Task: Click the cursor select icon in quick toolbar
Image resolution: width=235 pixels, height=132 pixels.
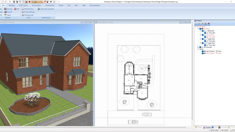Action: pyautogui.click(x=42, y=2)
